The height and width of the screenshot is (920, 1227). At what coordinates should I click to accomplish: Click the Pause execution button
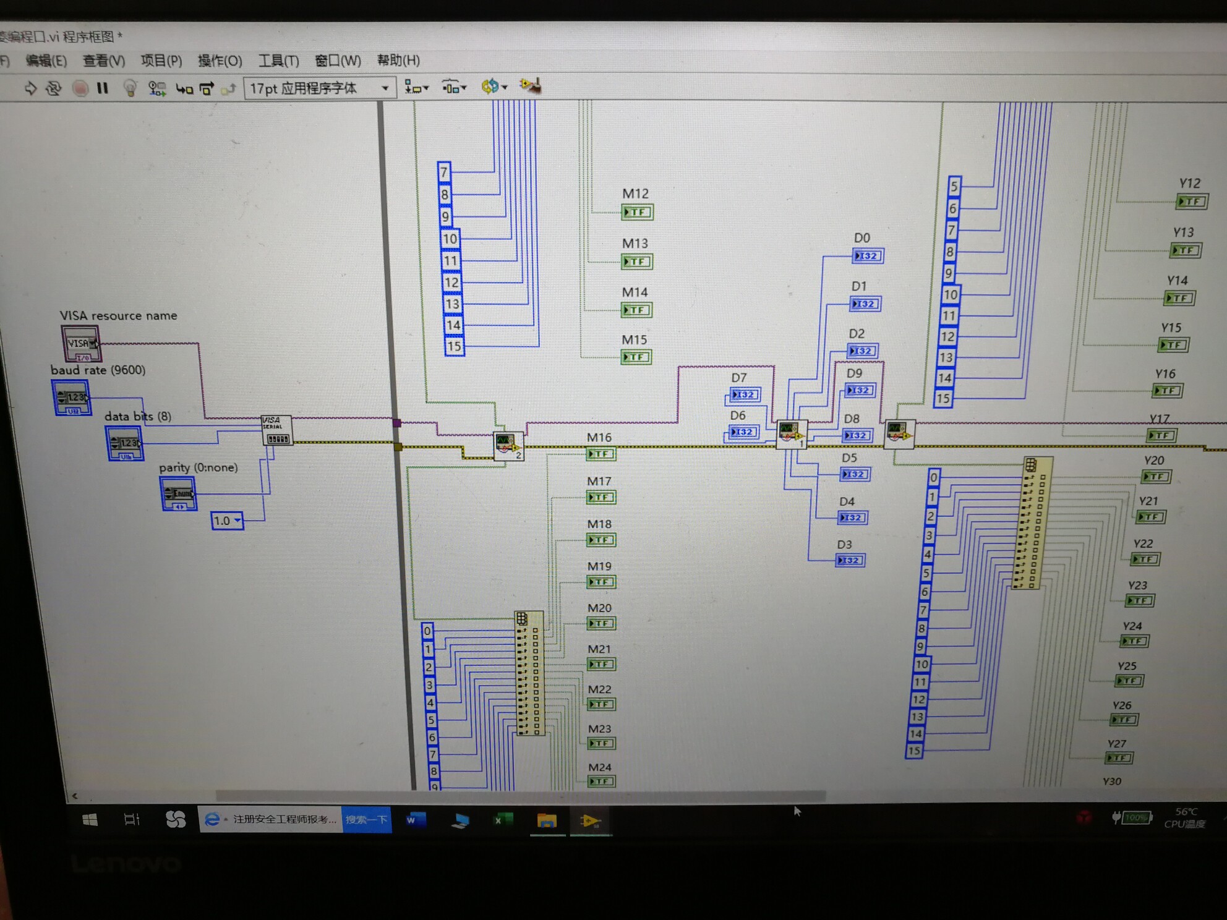coord(103,88)
